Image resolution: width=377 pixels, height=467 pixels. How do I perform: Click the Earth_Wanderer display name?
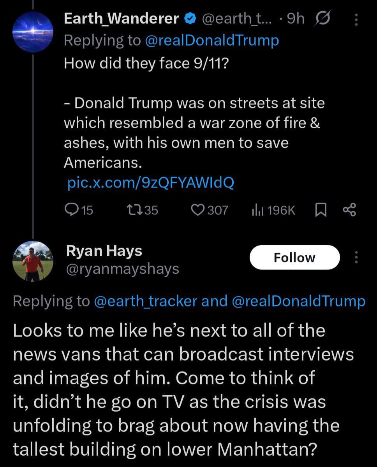pos(121,19)
